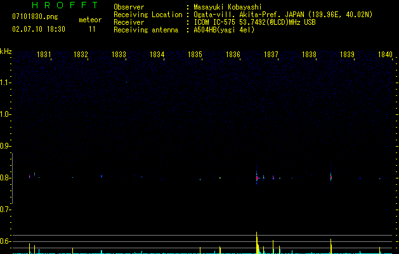This screenshot has height=254, width=399.
Task: Click the 1839 time axis marker
Action: pos(347,54)
